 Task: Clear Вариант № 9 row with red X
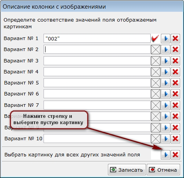pyautogui.click(x=175, y=128)
